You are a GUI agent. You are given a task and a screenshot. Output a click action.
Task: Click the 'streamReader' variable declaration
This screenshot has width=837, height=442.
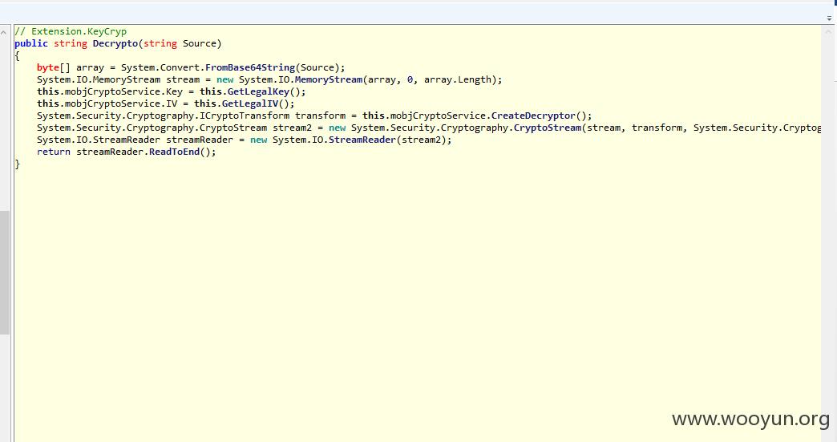(200, 140)
